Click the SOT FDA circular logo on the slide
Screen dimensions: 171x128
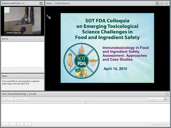pos(81,61)
